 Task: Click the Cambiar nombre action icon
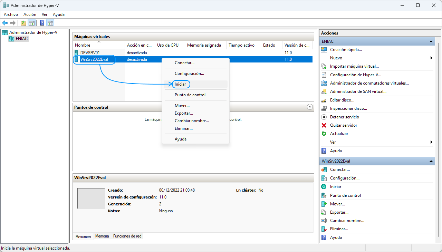tap(324, 221)
